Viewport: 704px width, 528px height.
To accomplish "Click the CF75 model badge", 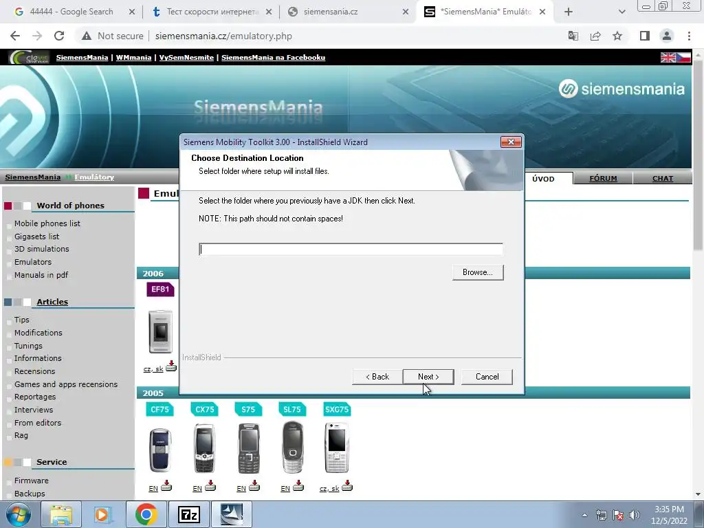I will 159,410.
